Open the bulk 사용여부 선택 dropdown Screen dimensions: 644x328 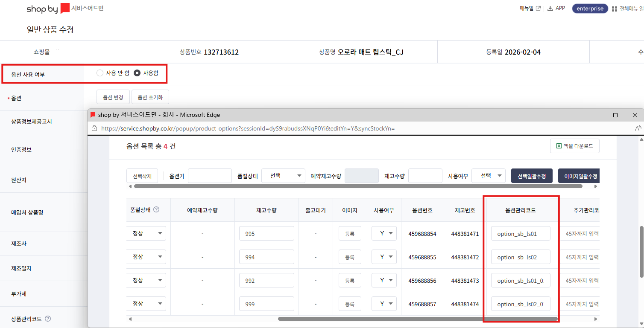489,176
